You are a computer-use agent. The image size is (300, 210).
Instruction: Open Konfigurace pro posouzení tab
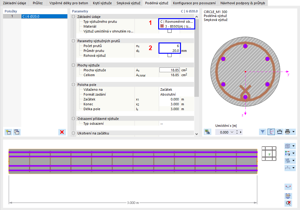click(194, 3)
